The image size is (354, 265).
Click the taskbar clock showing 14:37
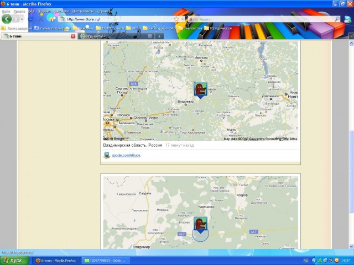tap(346, 261)
